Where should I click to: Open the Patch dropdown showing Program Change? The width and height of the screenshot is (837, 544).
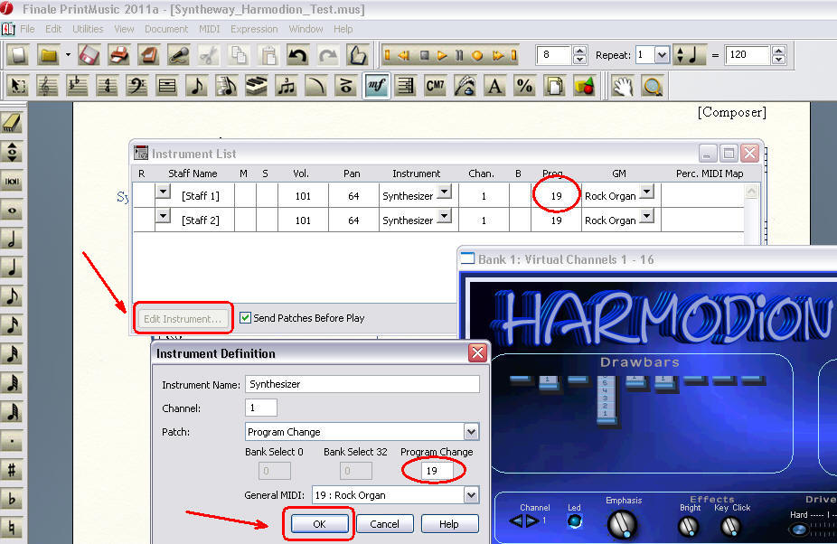[x=471, y=432]
